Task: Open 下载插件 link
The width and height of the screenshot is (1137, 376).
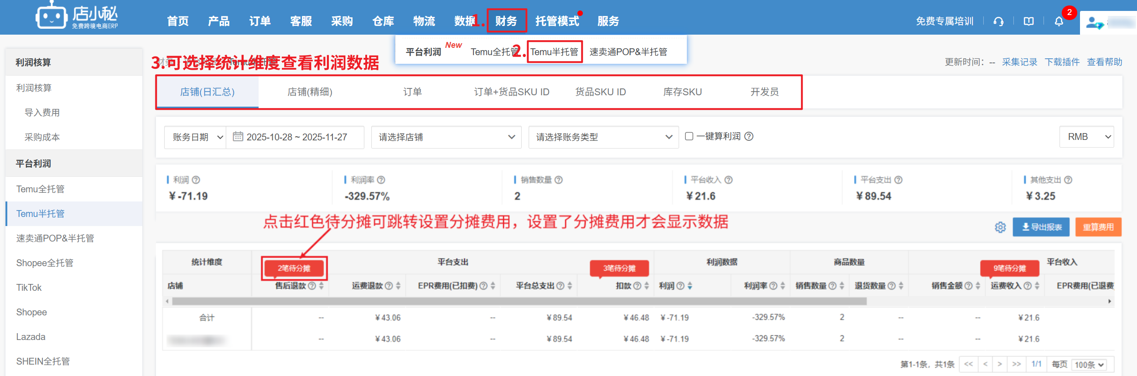Action: [1062, 62]
